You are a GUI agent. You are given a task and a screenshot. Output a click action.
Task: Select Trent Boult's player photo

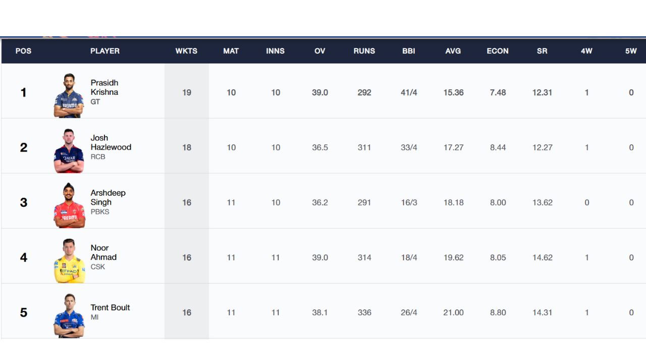pyautogui.click(x=69, y=315)
